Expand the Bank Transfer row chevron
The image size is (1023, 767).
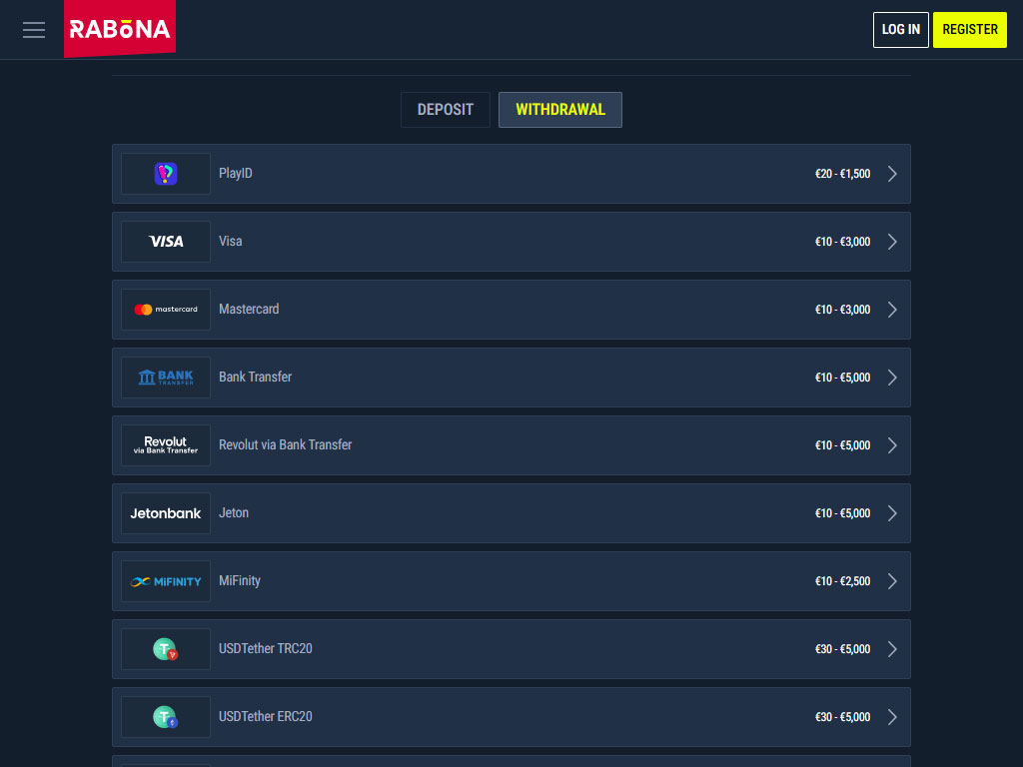(892, 378)
